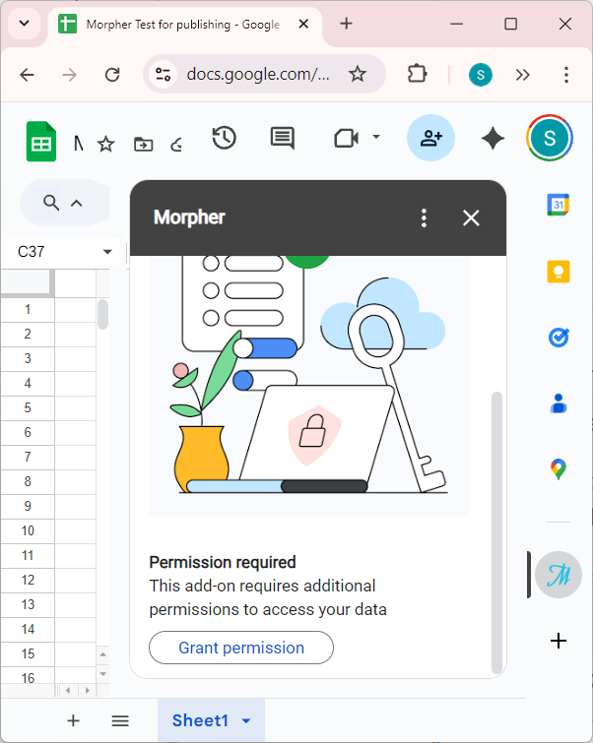Open the Google Sheets home icon
Viewport: 593px width, 743px height.
coord(40,141)
